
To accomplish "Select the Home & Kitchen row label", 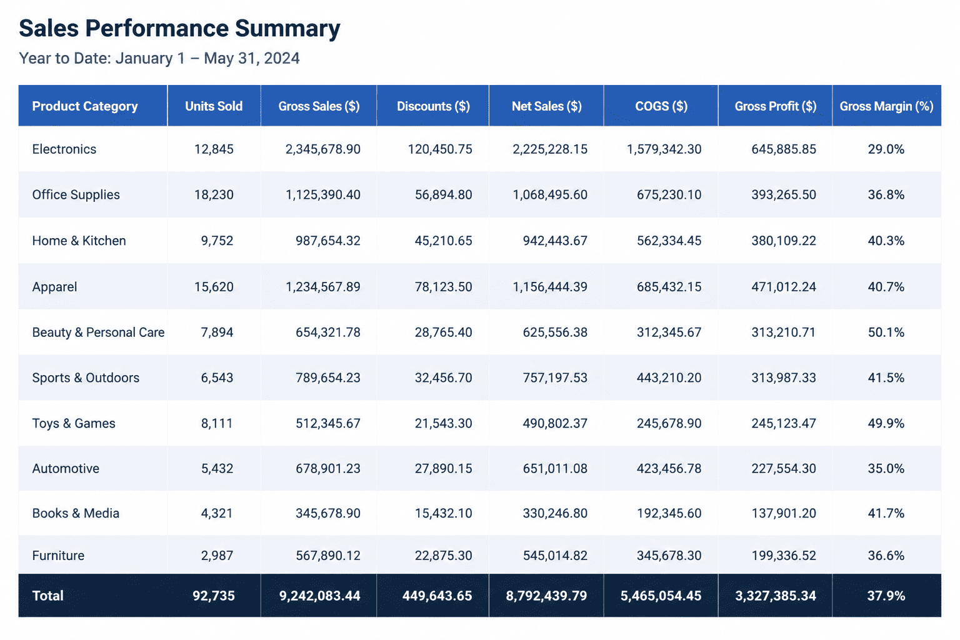I will (x=79, y=241).
